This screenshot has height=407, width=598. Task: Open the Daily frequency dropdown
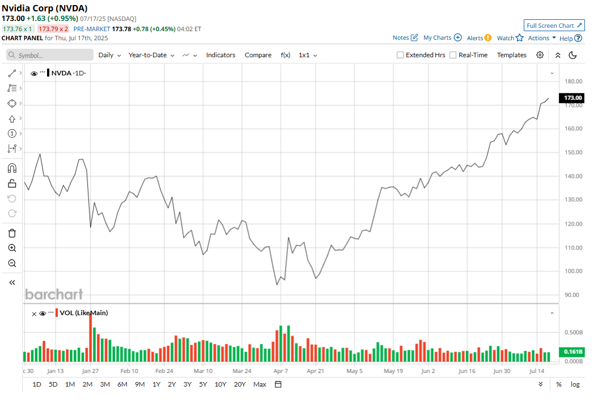[x=109, y=55]
